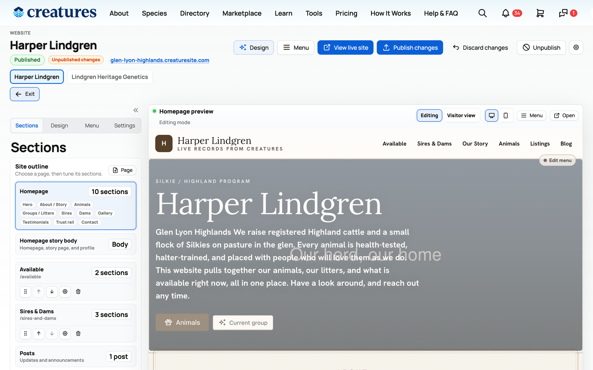Switch to the Sections tab

click(27, 125)
